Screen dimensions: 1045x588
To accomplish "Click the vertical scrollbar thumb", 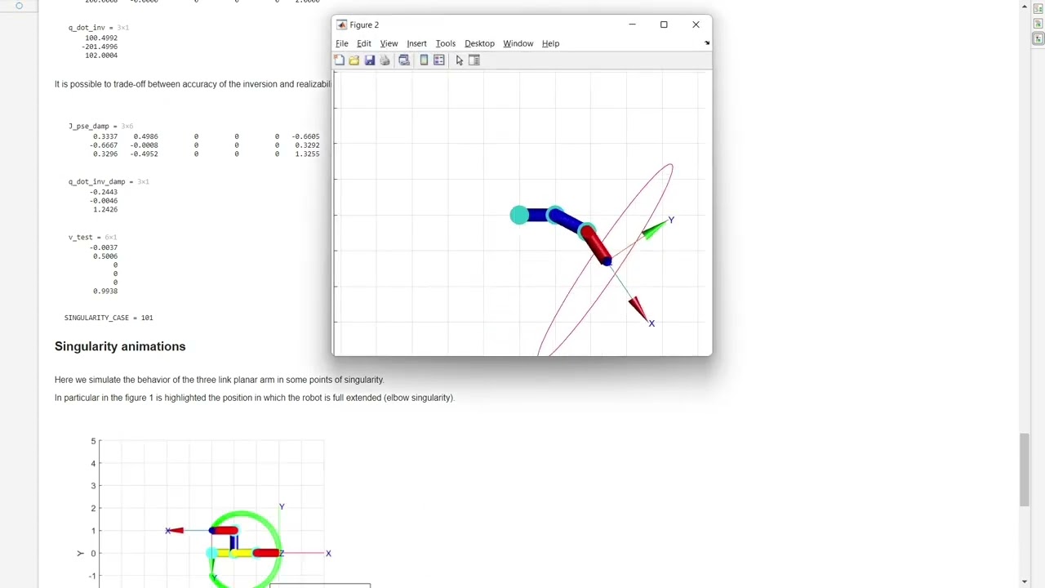I will 1025,470.
